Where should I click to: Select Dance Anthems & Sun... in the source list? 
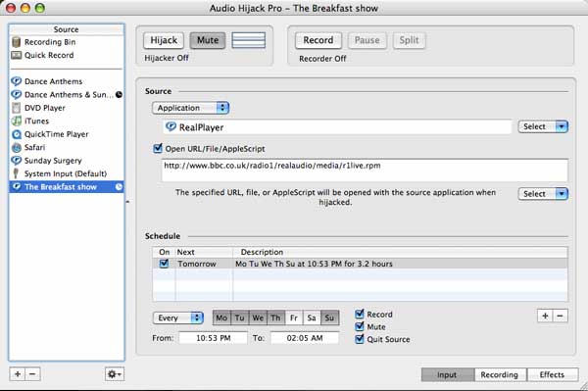coord(67,94)
